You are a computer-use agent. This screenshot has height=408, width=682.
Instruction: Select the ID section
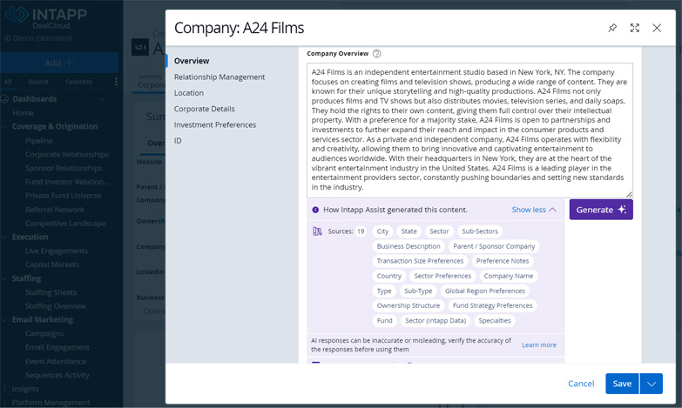pos(178,141)
